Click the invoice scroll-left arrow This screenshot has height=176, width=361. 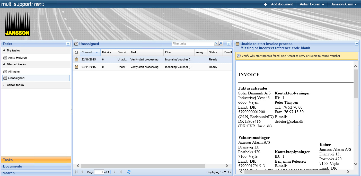point(241,172)
